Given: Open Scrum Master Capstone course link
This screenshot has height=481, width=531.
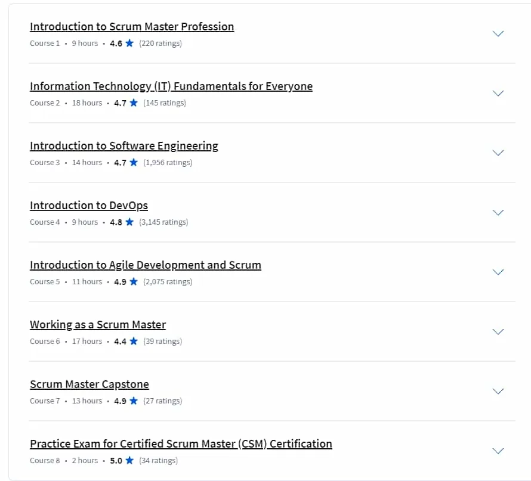Looking at the screenshot, I should coord(89,384).
